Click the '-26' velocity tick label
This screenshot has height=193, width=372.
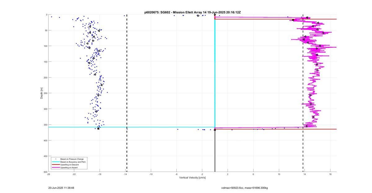pos(48,174)
